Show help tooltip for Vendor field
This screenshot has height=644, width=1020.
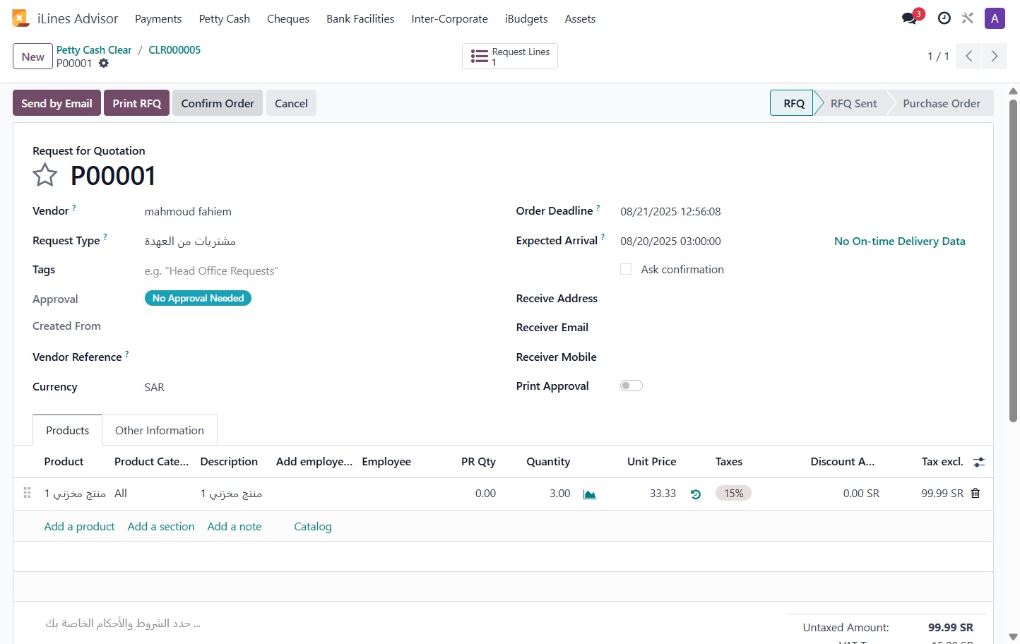click(x=74, y=208)
